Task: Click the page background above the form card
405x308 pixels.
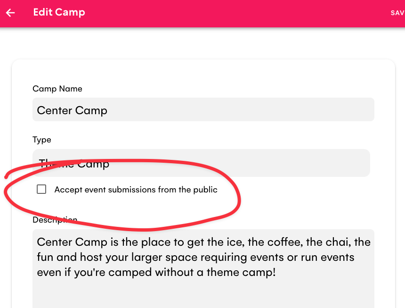Action: point(202,45)
